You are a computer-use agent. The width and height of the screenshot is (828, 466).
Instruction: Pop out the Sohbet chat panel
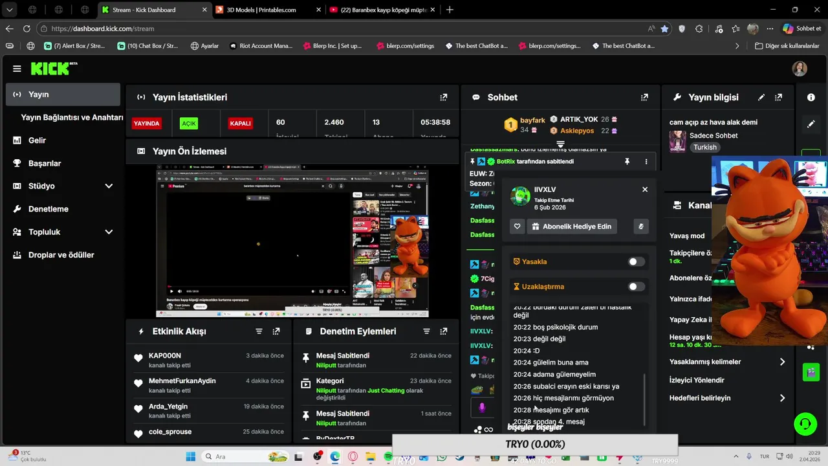click(644, 97)
